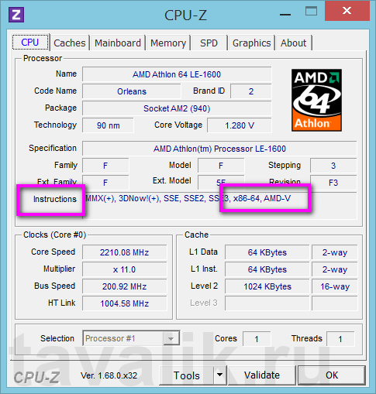This screenshot has width=376, height=394.
Task: Switch to the Caches tab
Action: 70,43
